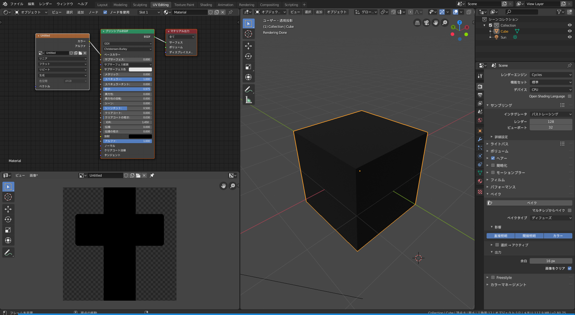Image resolution: width=575 pixels, height=315 pixels.
Task: Open the レンダーエンジン Cycles dropdown
Action: coord(551,75)
